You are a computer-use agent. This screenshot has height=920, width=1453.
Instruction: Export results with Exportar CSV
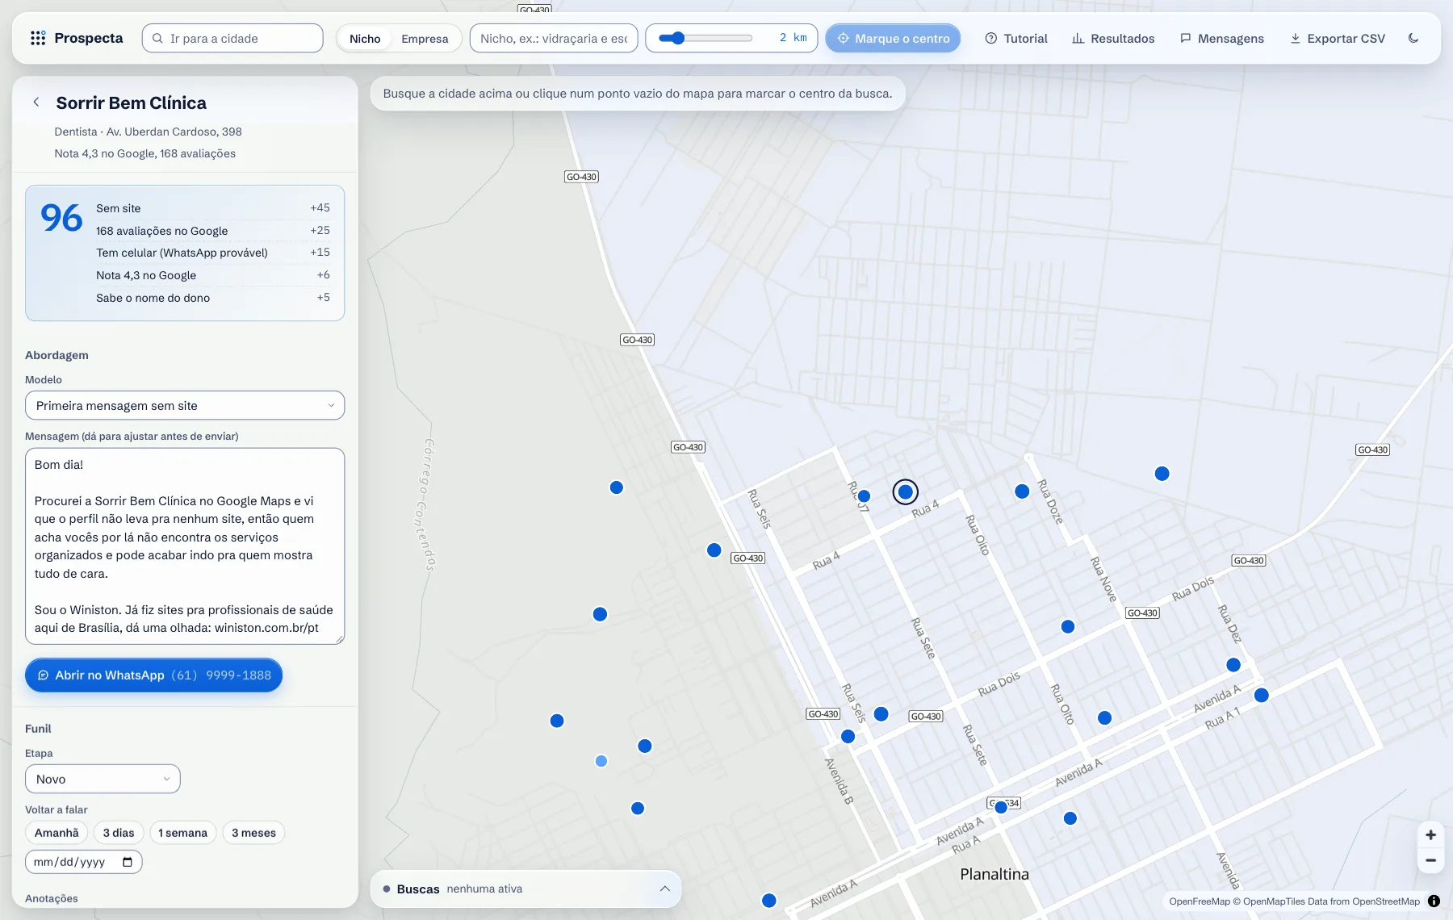(x=1338, y=38)
